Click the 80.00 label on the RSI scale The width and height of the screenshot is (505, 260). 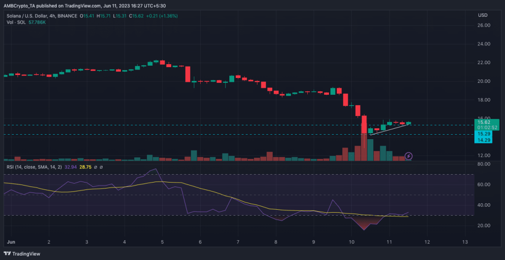[484, 164]
